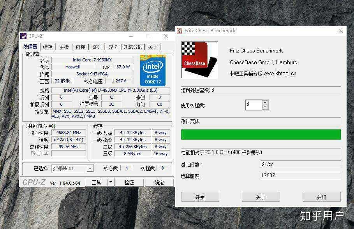Click the Intel Core i7 logo badge
354x229 pixels.
[153, 70]
